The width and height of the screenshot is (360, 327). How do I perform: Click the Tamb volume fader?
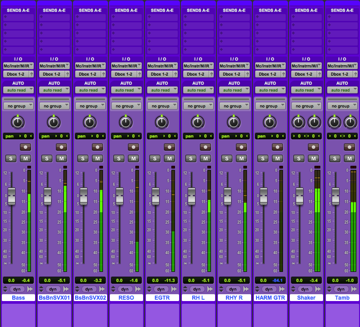pos(335,196)
